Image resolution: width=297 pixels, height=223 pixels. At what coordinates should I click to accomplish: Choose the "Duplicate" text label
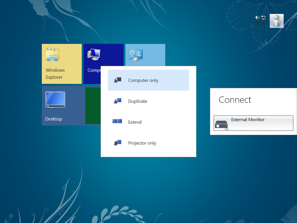[x=137, y=101]
